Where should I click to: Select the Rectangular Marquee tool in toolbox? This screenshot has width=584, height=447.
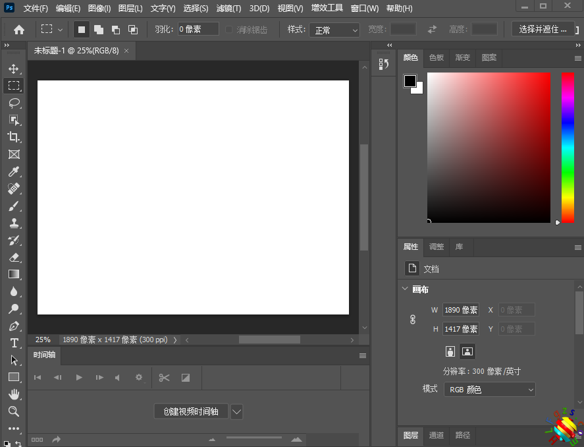tap(14, 85)
